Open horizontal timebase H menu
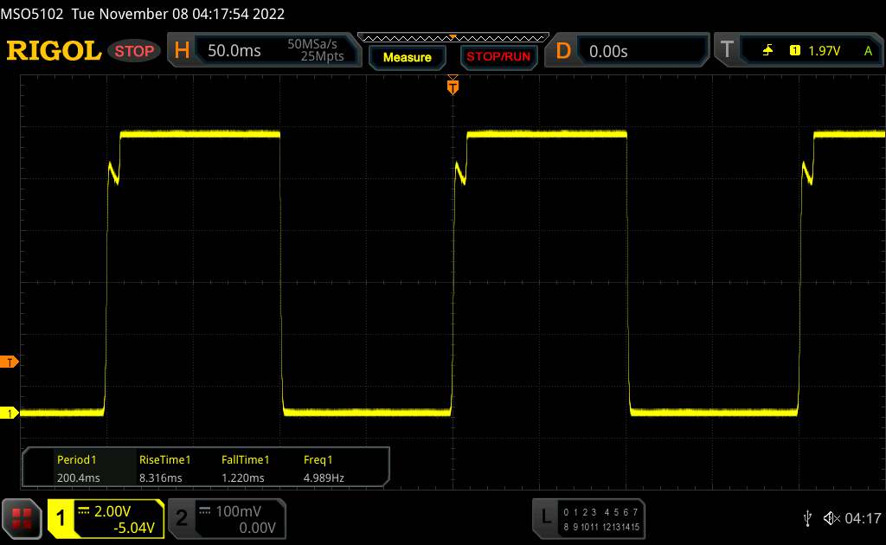 click(x=182, y=51)
